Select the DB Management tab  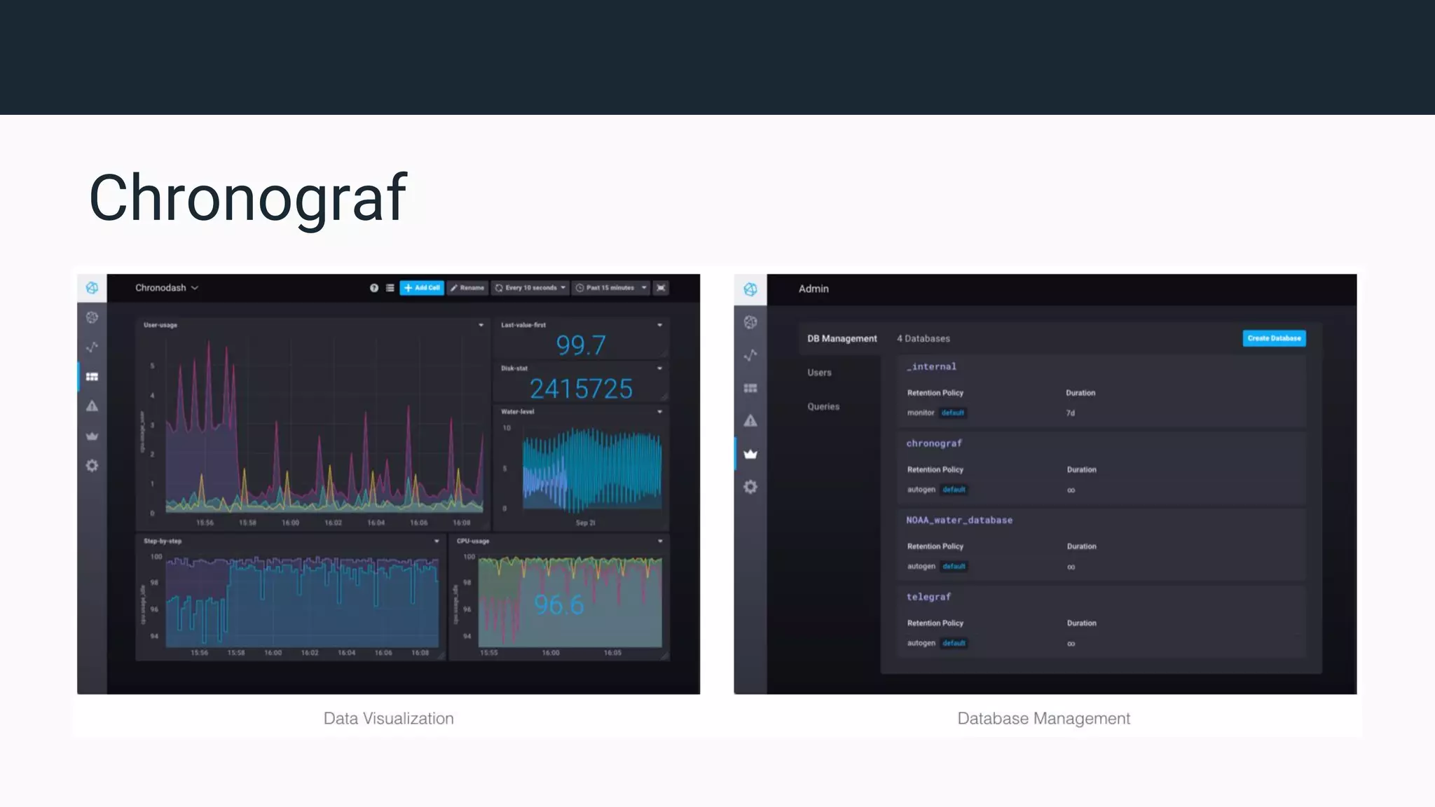click(842, 338)
